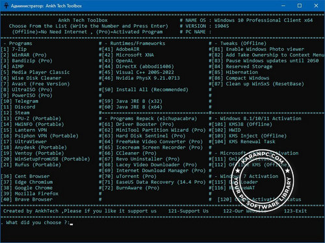Select '[16] Psiphon VPN (Portable)' entry

click(x=40, y=136)
